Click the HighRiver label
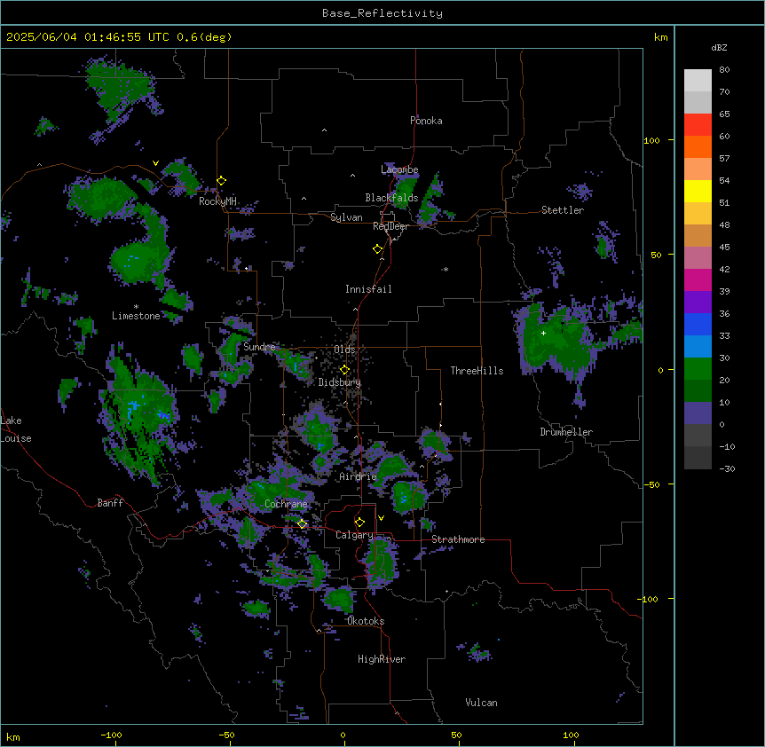This screenshot has width=765, height=747. coord(382,659)
